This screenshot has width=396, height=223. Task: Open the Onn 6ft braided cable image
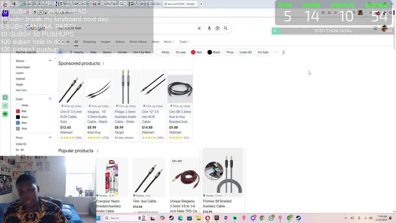(180, 89)
